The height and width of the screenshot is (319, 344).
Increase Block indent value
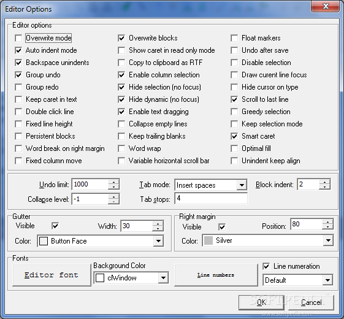tap(325, 182)
